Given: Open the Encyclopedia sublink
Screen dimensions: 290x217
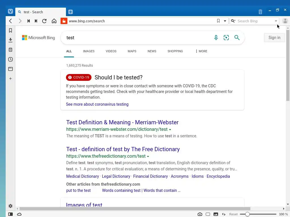Looking at the screenshot, I should [218, 176].
